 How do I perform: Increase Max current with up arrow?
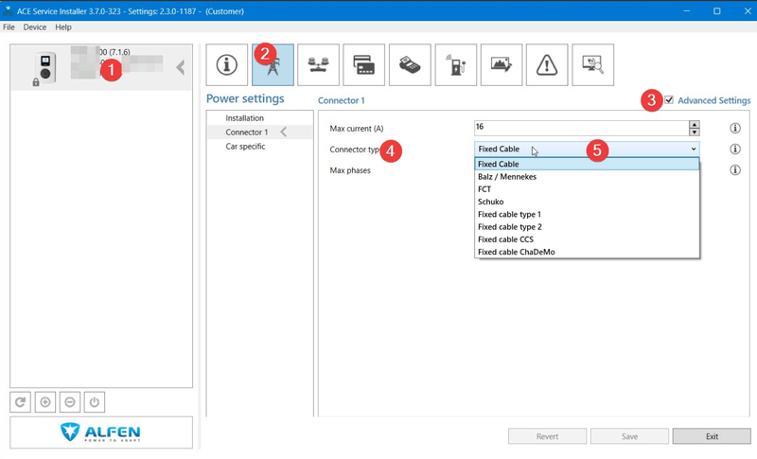point(694,125)
